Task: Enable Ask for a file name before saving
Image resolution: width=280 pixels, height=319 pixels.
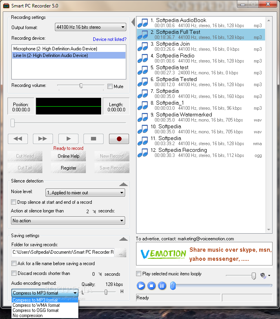Action: click(14, 264)
